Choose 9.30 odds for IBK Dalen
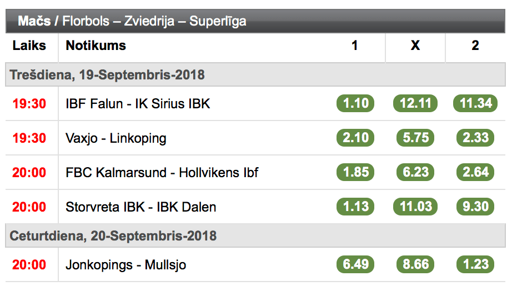The height and width of the screenshot is (291, 512). 475,207
